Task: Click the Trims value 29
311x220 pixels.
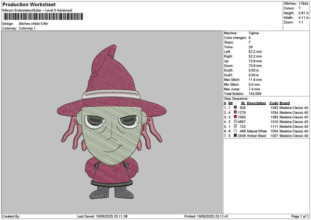Action: point(250,47)
